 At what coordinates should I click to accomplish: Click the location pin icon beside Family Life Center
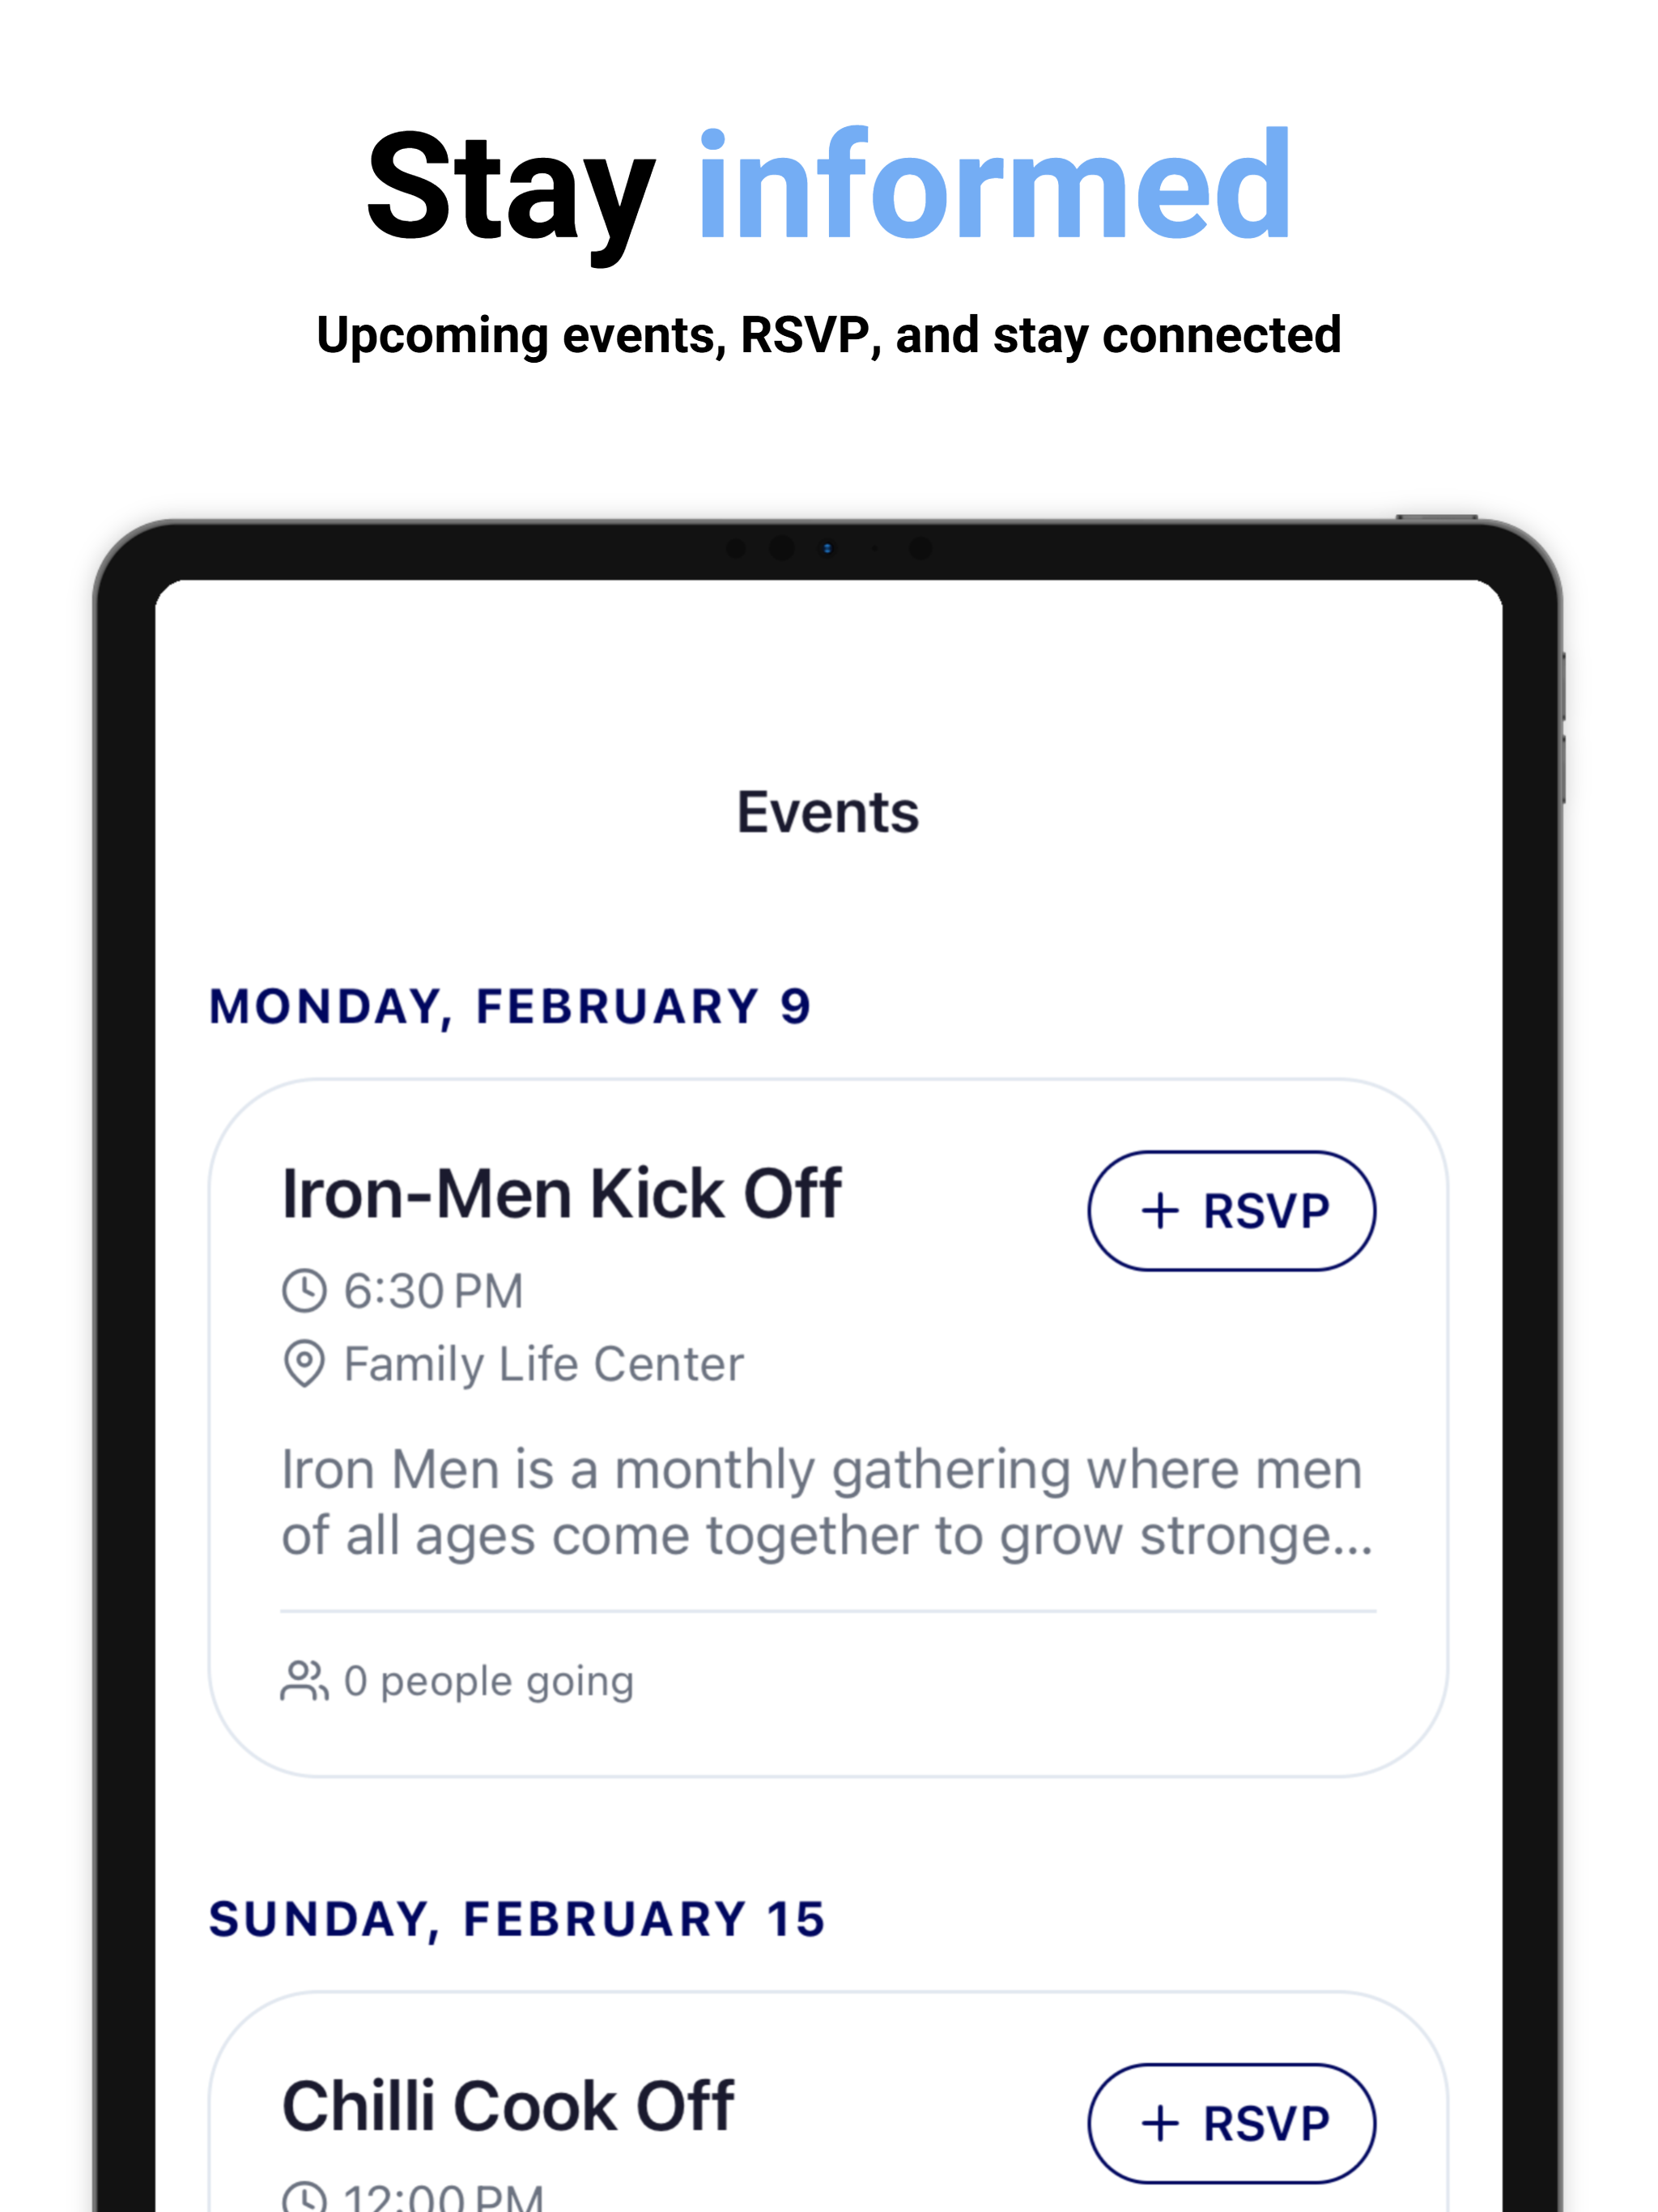[304, 1363]
